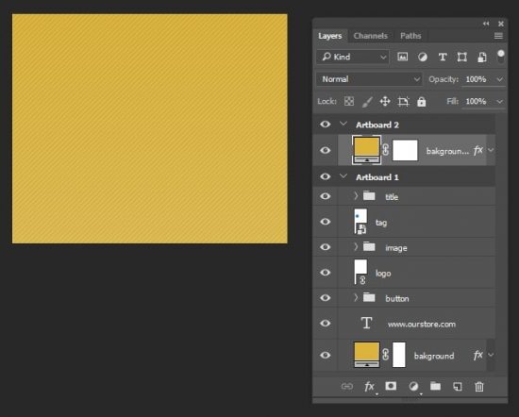The image size is (519, 417).
Task: Hide Artboard 2 bakgroun layer eye
Action: (x=326, y=150)
